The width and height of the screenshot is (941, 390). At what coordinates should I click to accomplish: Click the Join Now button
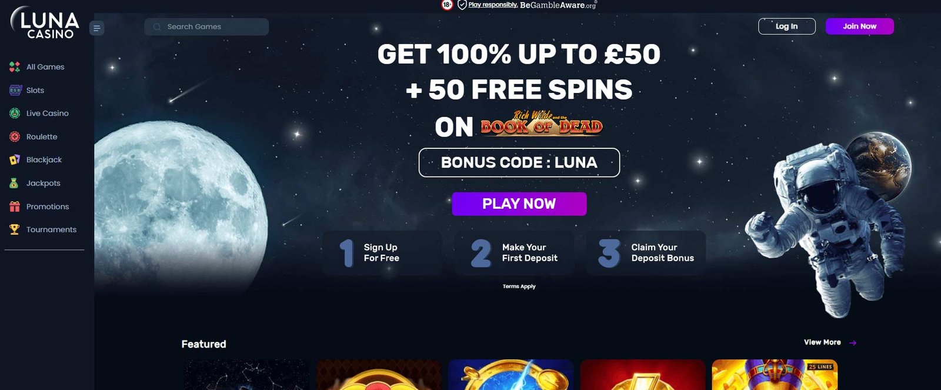tap(860, 26)
